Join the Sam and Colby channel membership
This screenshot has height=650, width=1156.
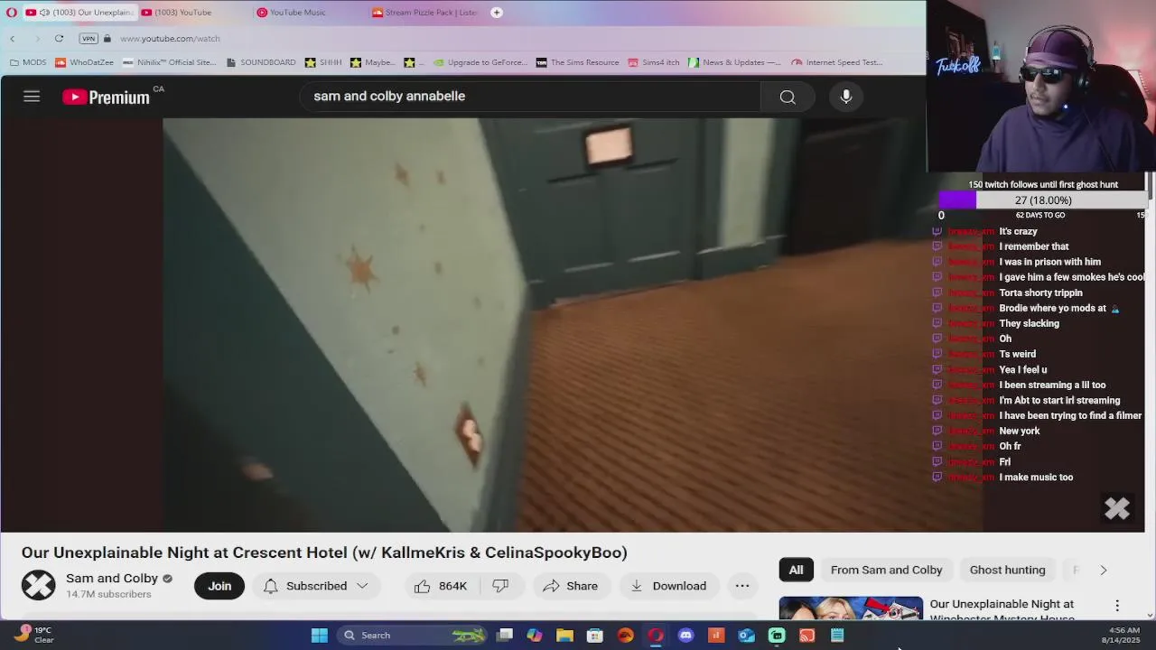coord(219,586)
